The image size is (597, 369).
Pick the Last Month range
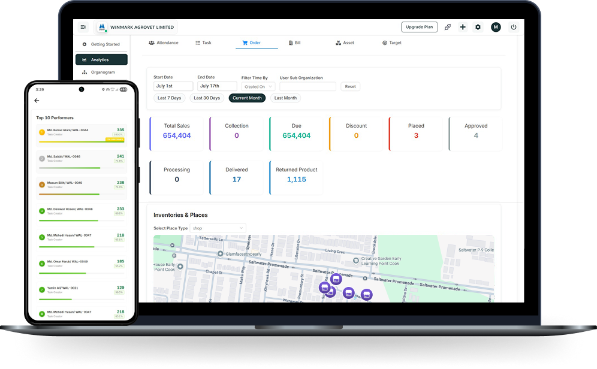[285, 98]
